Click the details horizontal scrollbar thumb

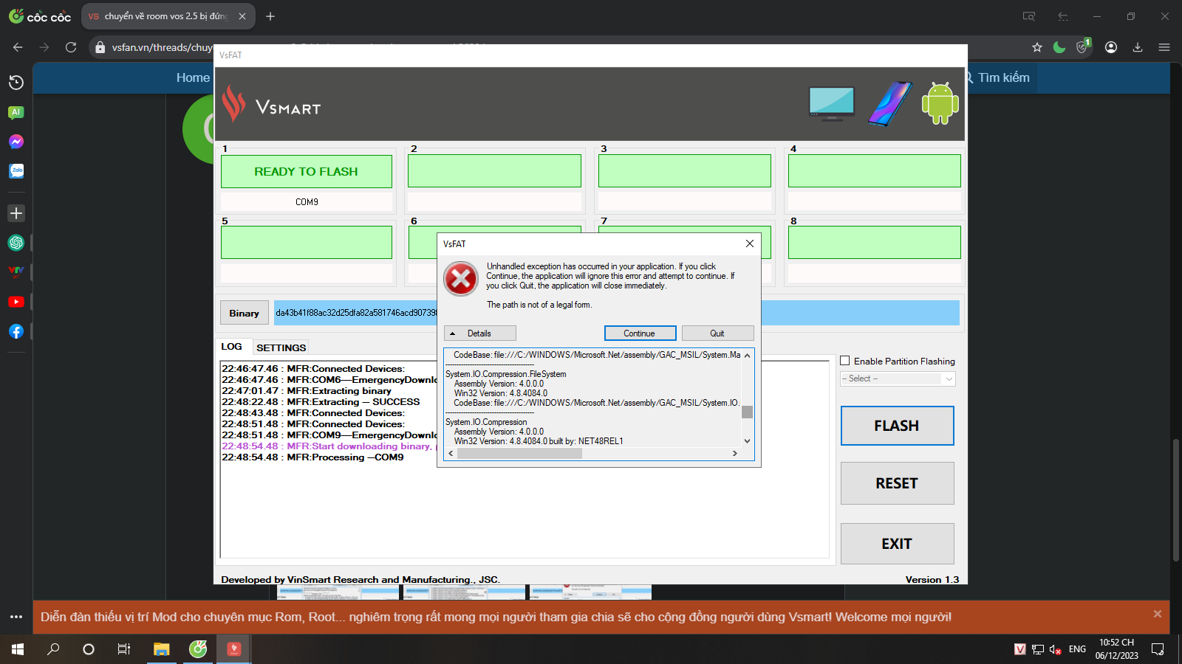[519, 454]
